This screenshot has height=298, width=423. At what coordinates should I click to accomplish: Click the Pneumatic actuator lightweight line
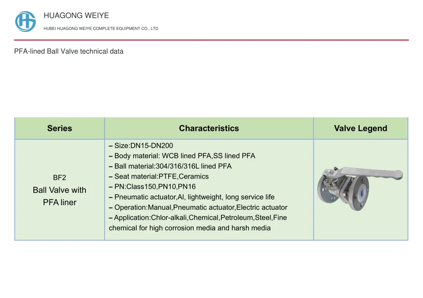pyautogui.click(x=191, y=197)
